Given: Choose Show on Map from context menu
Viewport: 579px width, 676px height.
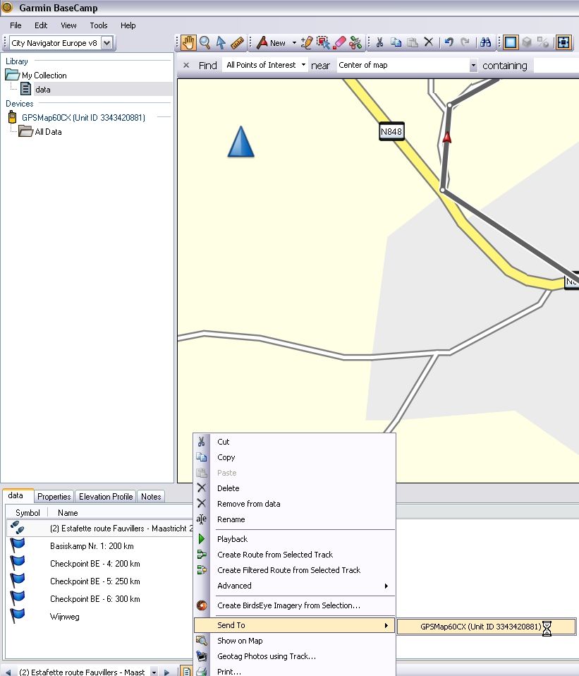Looking at the screenshot, I should click(x=294, y=641).
